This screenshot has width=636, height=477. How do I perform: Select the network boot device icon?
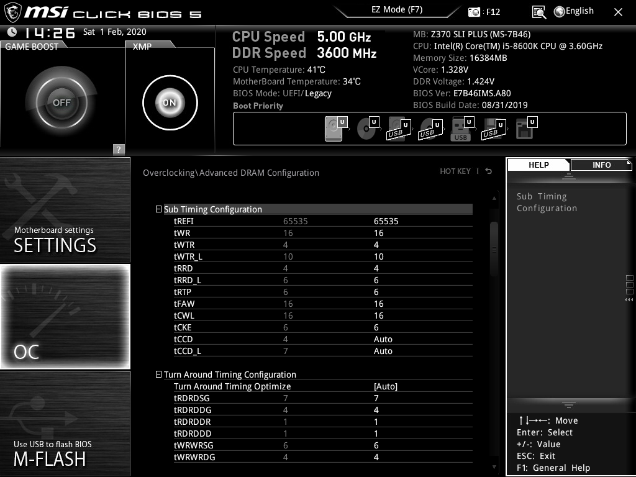526,129
